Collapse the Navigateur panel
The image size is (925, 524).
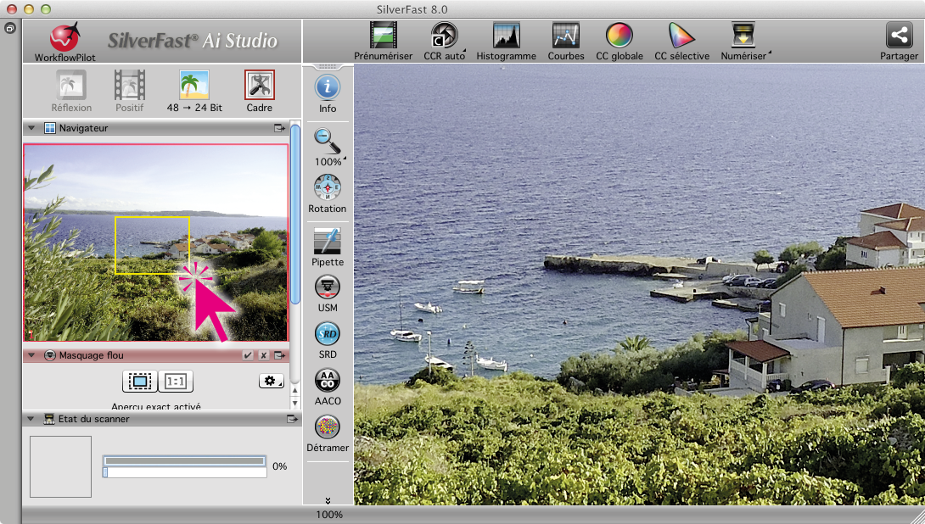click(31, 128)
